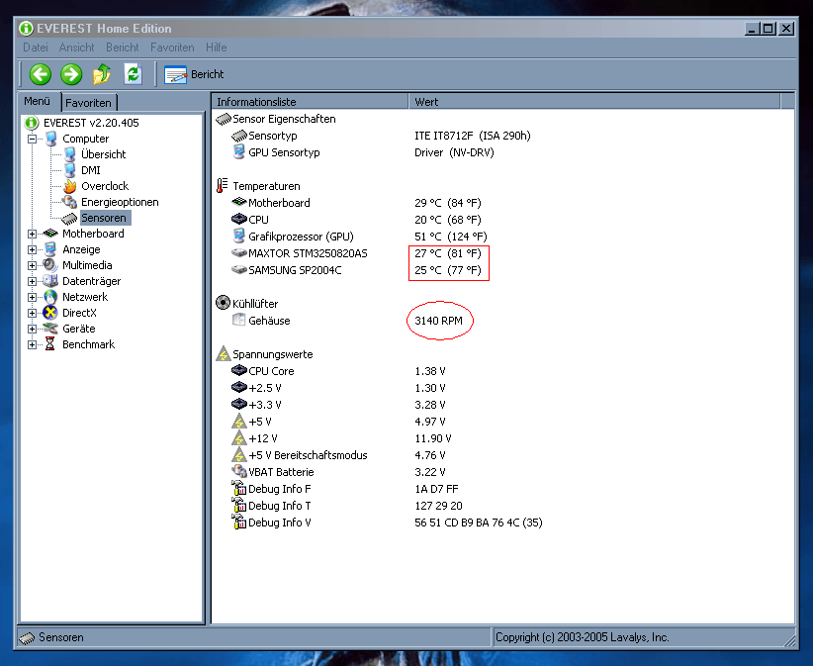Collapse the Computer tree node
This screenshot has height=666, width=813.
[33, 139]
